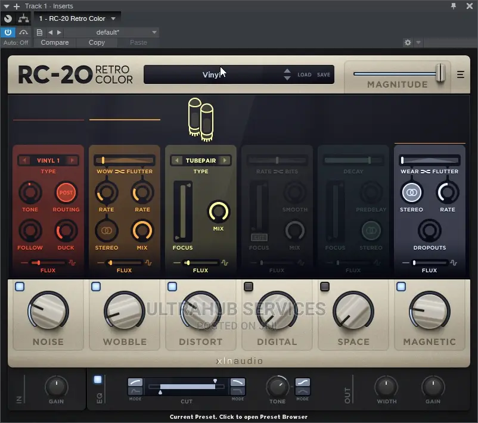Click the output WIDTH knob
Viewport: 478px width, 423px height.
(x=386, y=387)
